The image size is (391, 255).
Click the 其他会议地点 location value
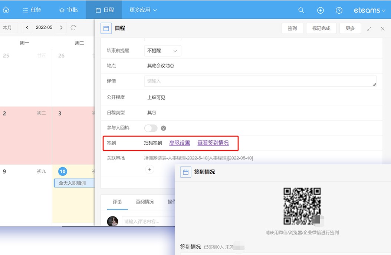[161, 66]
